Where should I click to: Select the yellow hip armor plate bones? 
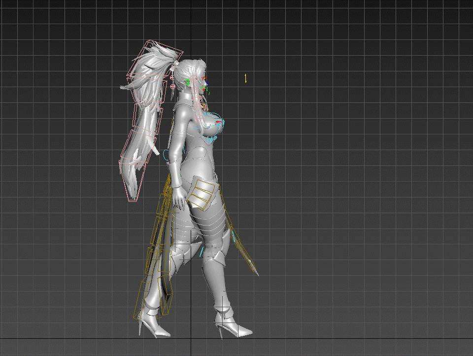pyautogui.click(x=201, y=194)
